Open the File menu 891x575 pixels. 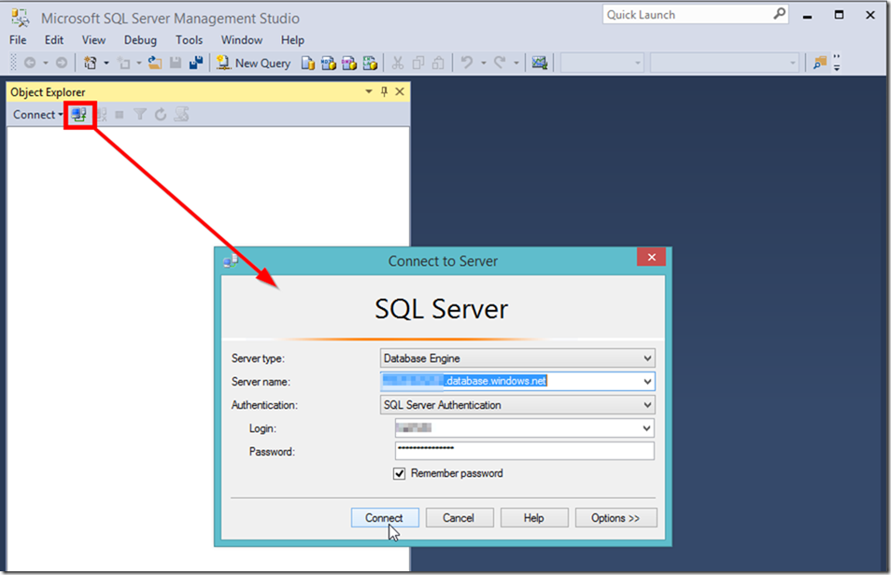[18, 40]
